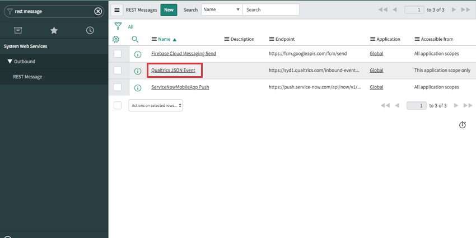Open Global link in Qualtrics row
The height and width of the screenshot is (238, 476).
pos(376,71)
